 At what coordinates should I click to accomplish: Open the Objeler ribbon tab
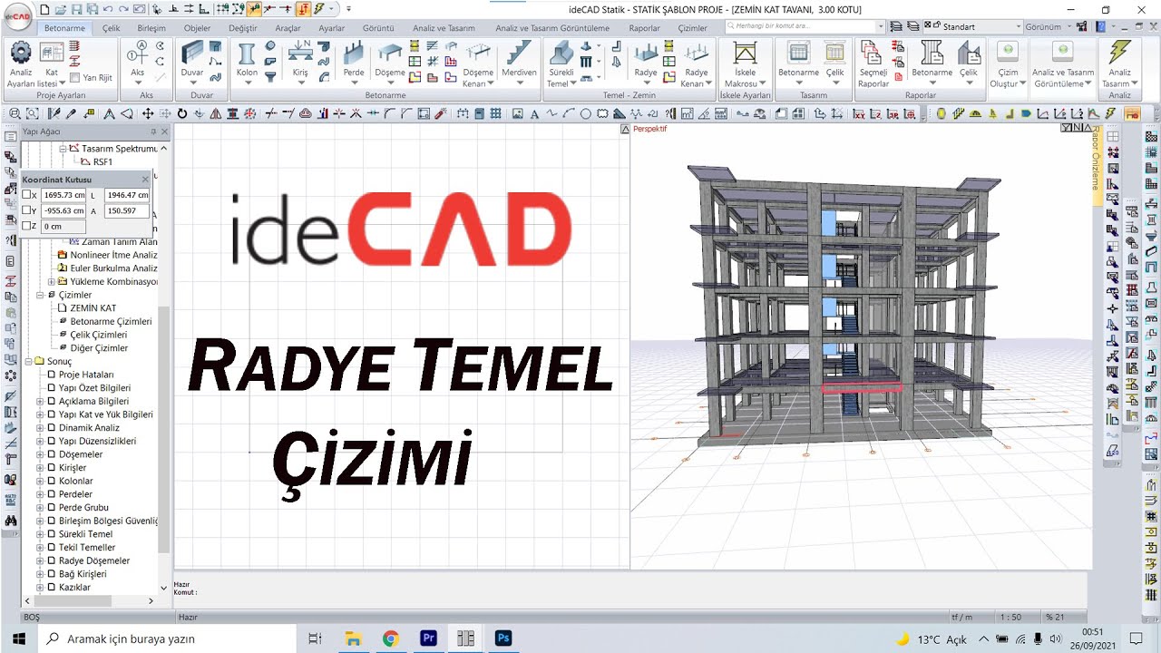[x=197, y=28]
